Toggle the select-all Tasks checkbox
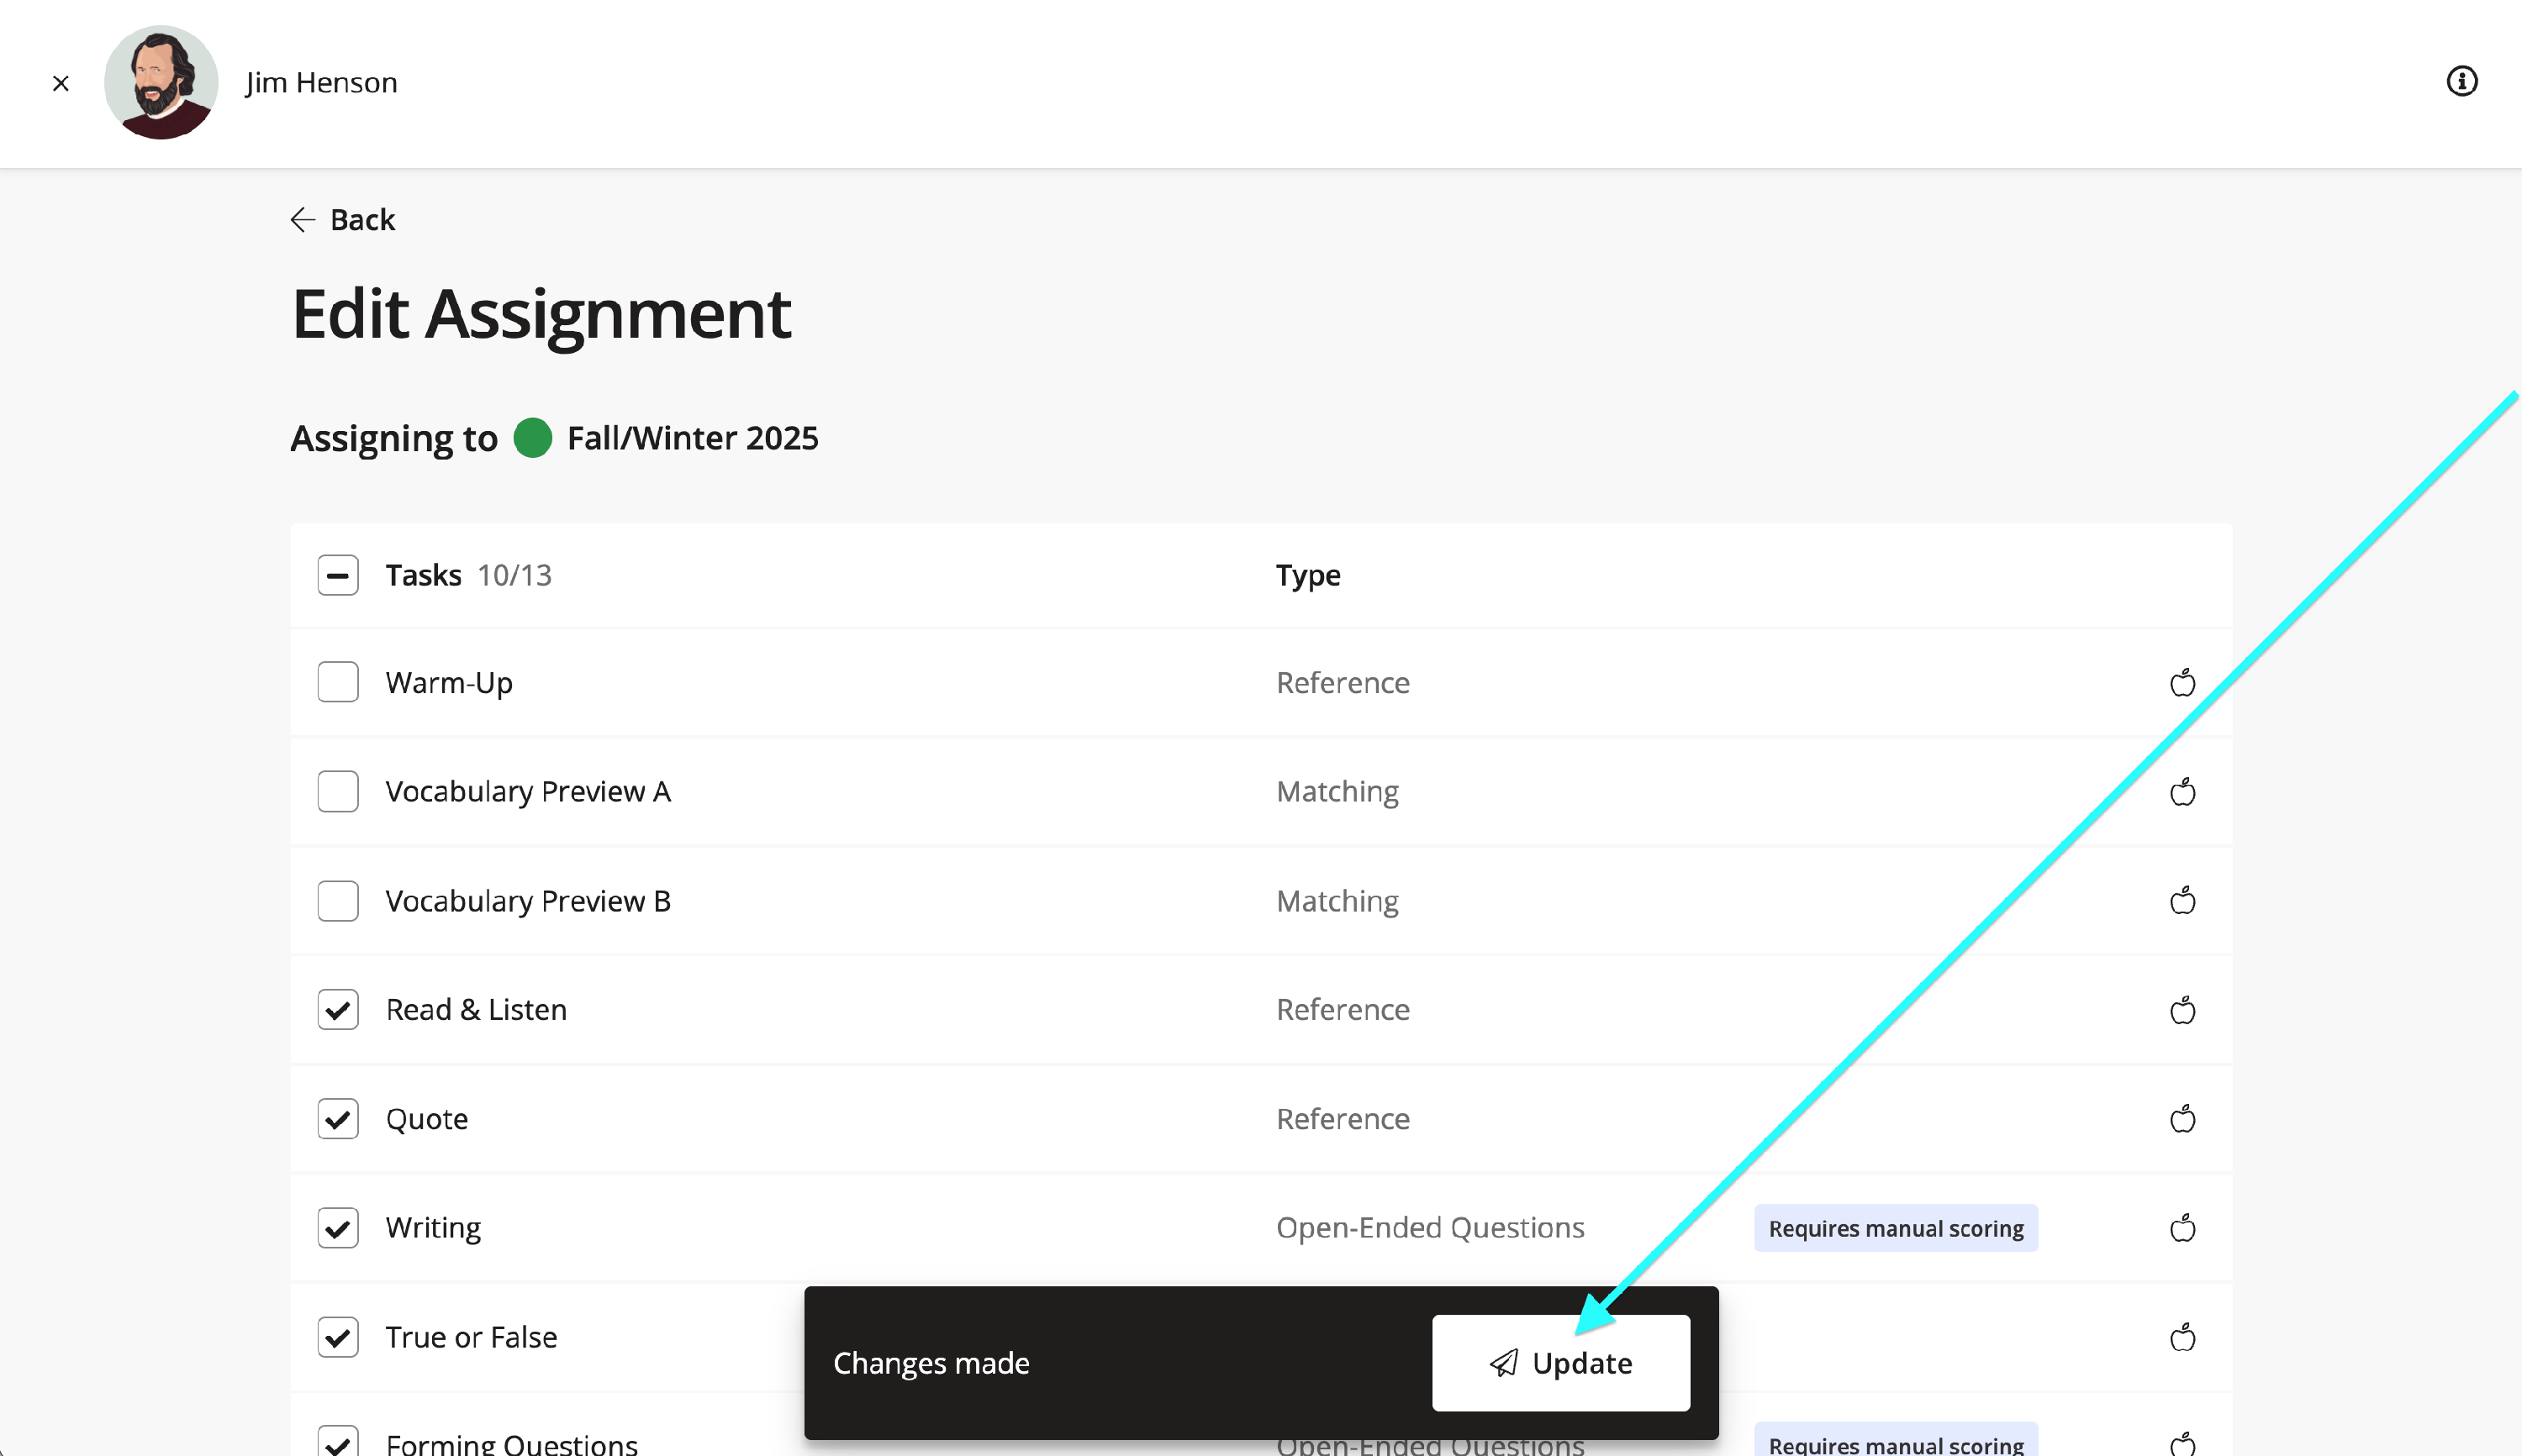This screenshot has height=1456, width=2522. click(338, 575)
